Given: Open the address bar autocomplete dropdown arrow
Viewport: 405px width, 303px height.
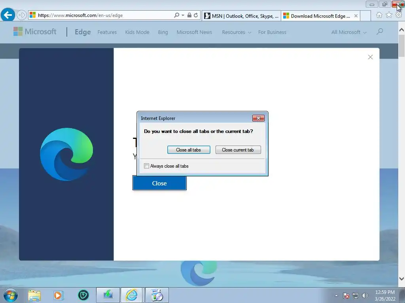Looking at the screenshot, I should [x=183, y=15].
